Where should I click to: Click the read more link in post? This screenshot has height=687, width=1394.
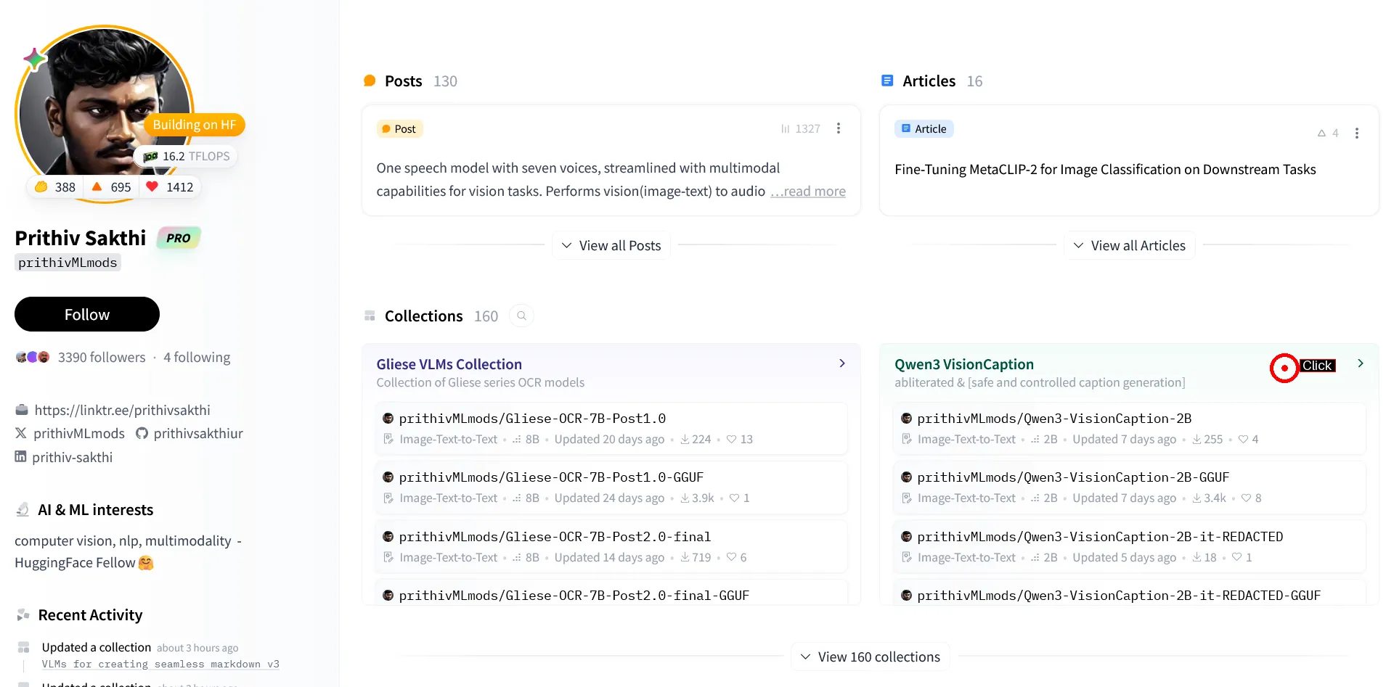pos(808,192)
